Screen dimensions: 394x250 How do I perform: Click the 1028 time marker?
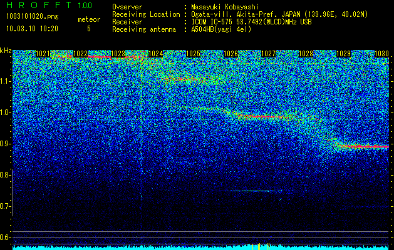coord(306,54)
